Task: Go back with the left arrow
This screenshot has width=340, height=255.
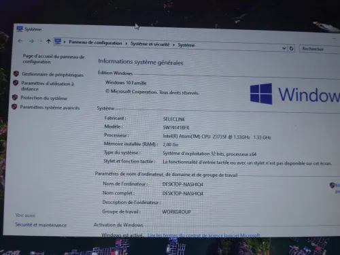Action: click(20, 41)
